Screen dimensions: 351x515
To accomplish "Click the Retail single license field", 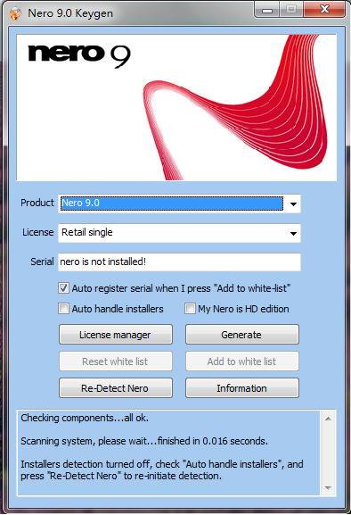I will pyautogui.click(x=179, y=233).
